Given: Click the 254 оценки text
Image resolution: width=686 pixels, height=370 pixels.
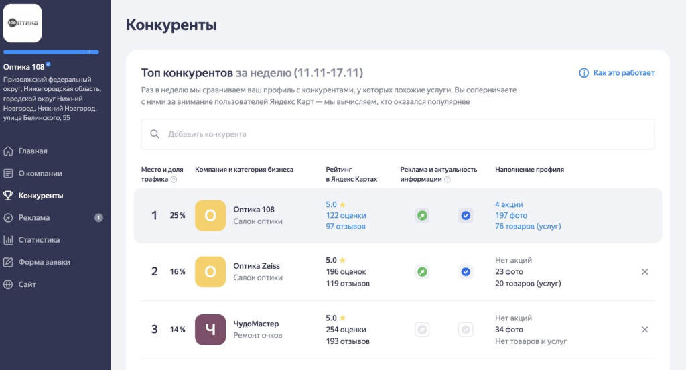Looking at the screenshot, I should 346,330.
